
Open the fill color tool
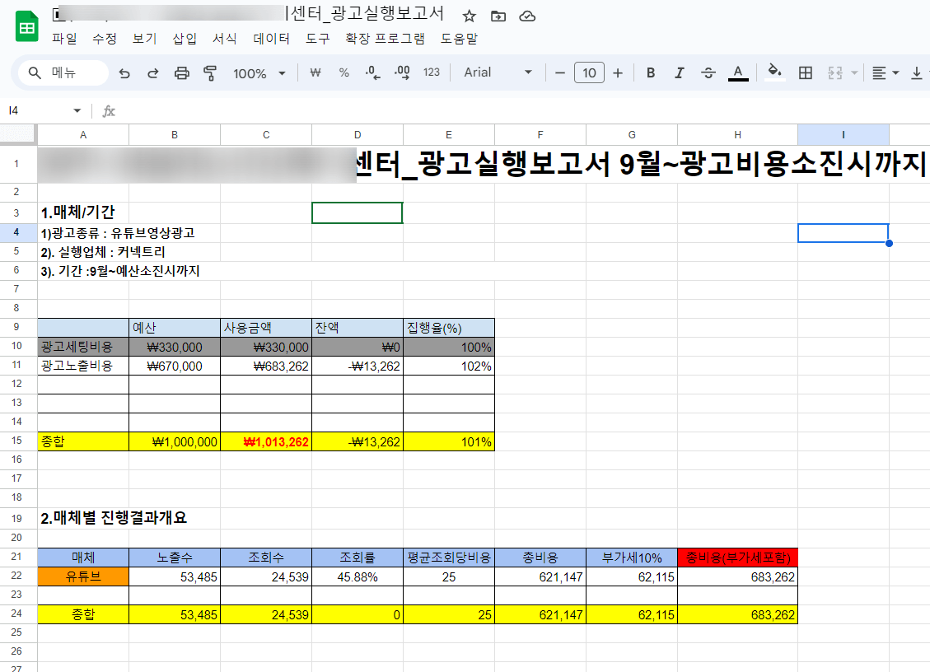click(x=773, y=72)
